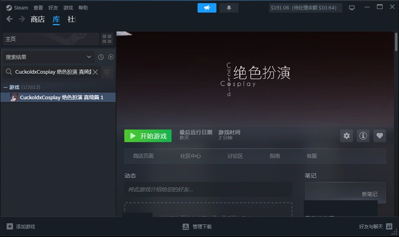Open 好友与聊天

(x=371, y=227)
